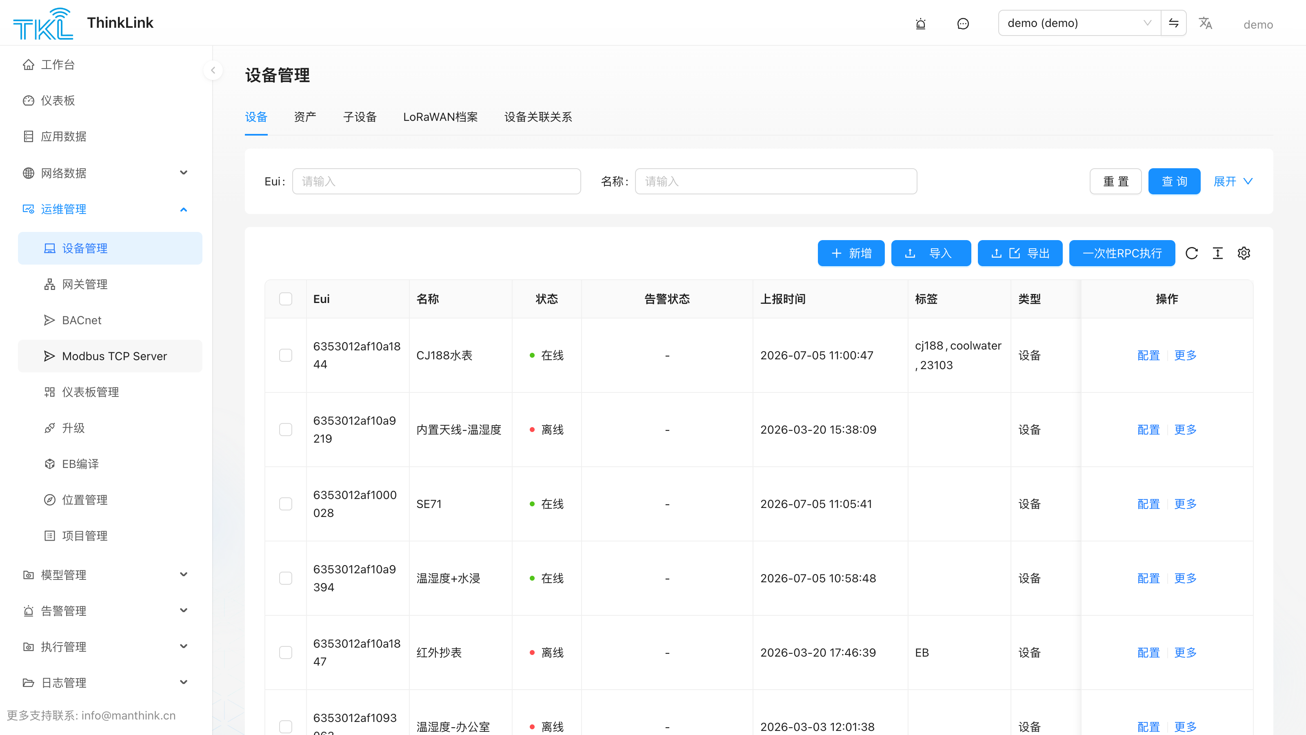Check the row for 内置天线-温湿度

pyautogui.click(x=286, y=430)
